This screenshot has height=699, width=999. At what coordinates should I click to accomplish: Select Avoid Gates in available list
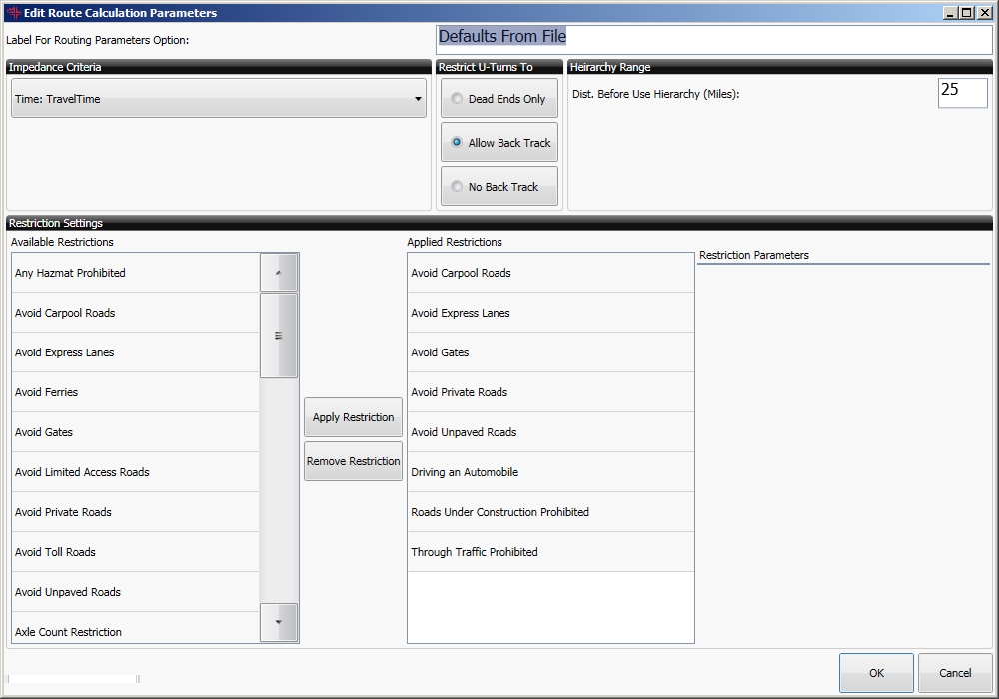[x=135, y=432]
